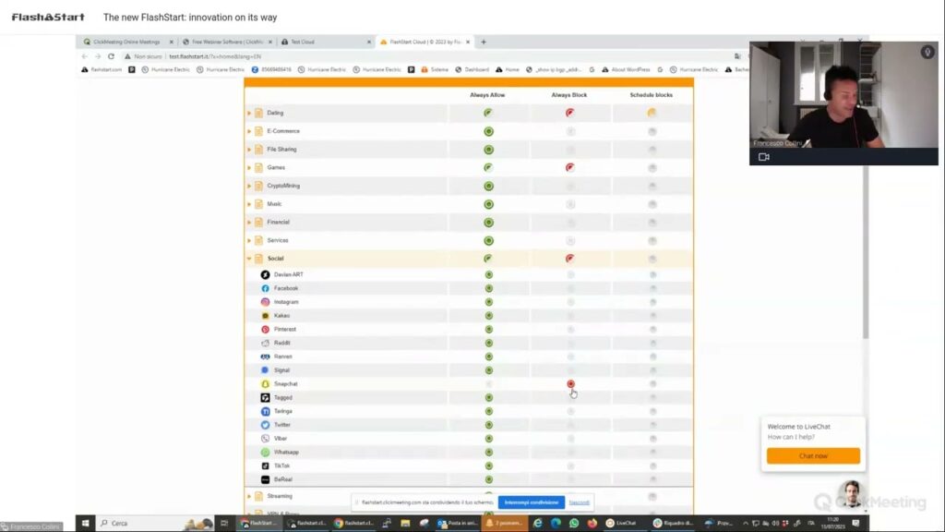This screenshot has height=532, width=945.
Task: Click the Devian ART icon in the list
Action: point(265,274)
